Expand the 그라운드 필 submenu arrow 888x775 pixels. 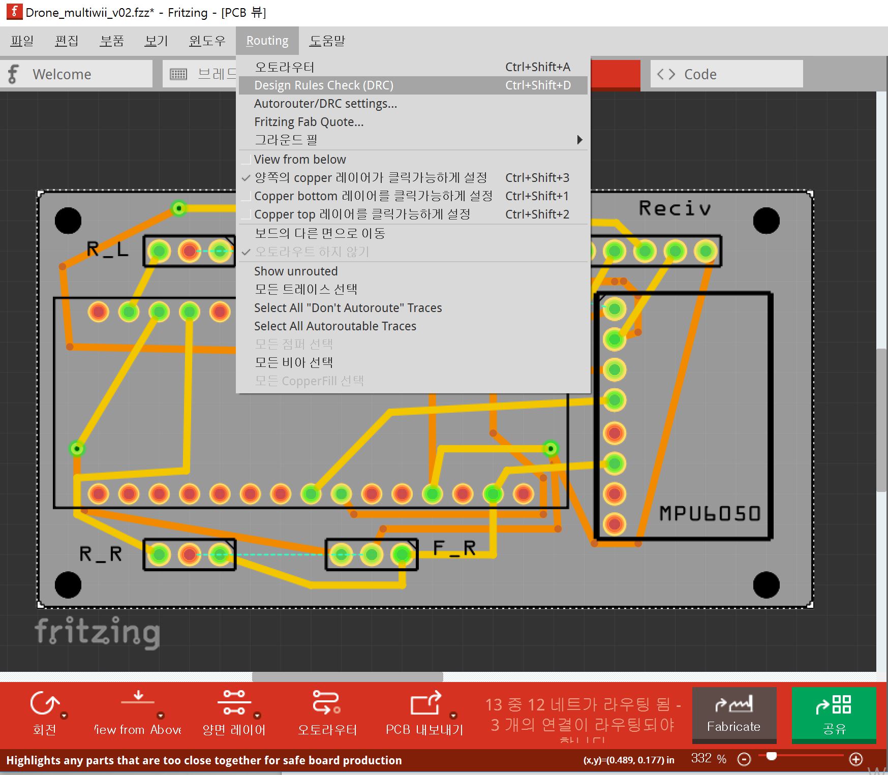[x=579, y=140]
